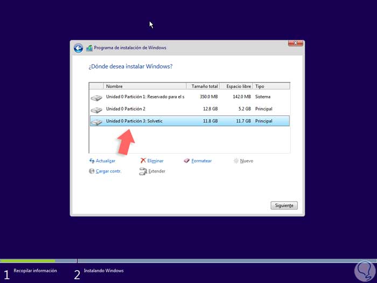Proceed with the Siguiente button
Viewport: 377px width, 283px height.
coord(284,205)
